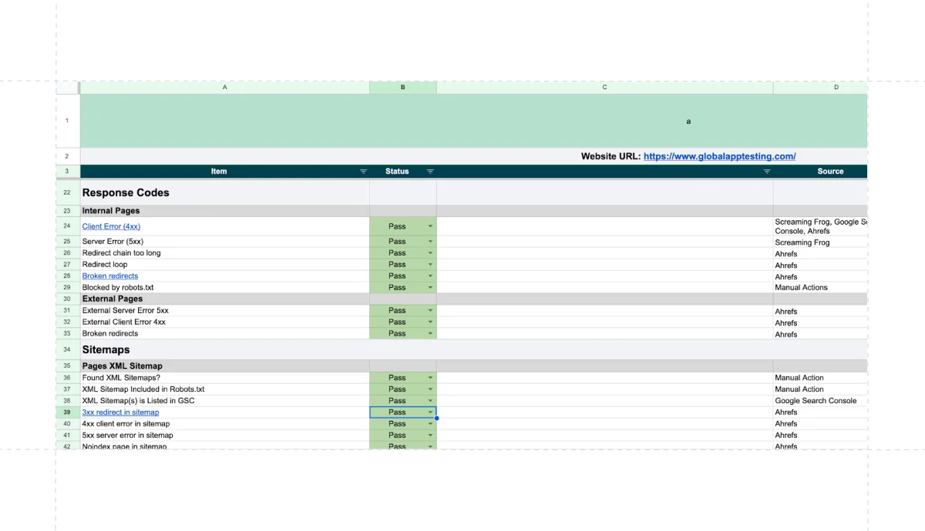The height and width of the screenshot is (531, 925).
Task: Select row number 2 header
Action: point(68,156)
